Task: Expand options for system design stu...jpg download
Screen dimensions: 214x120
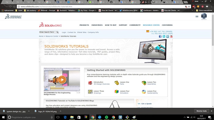Action: point(29,111)
